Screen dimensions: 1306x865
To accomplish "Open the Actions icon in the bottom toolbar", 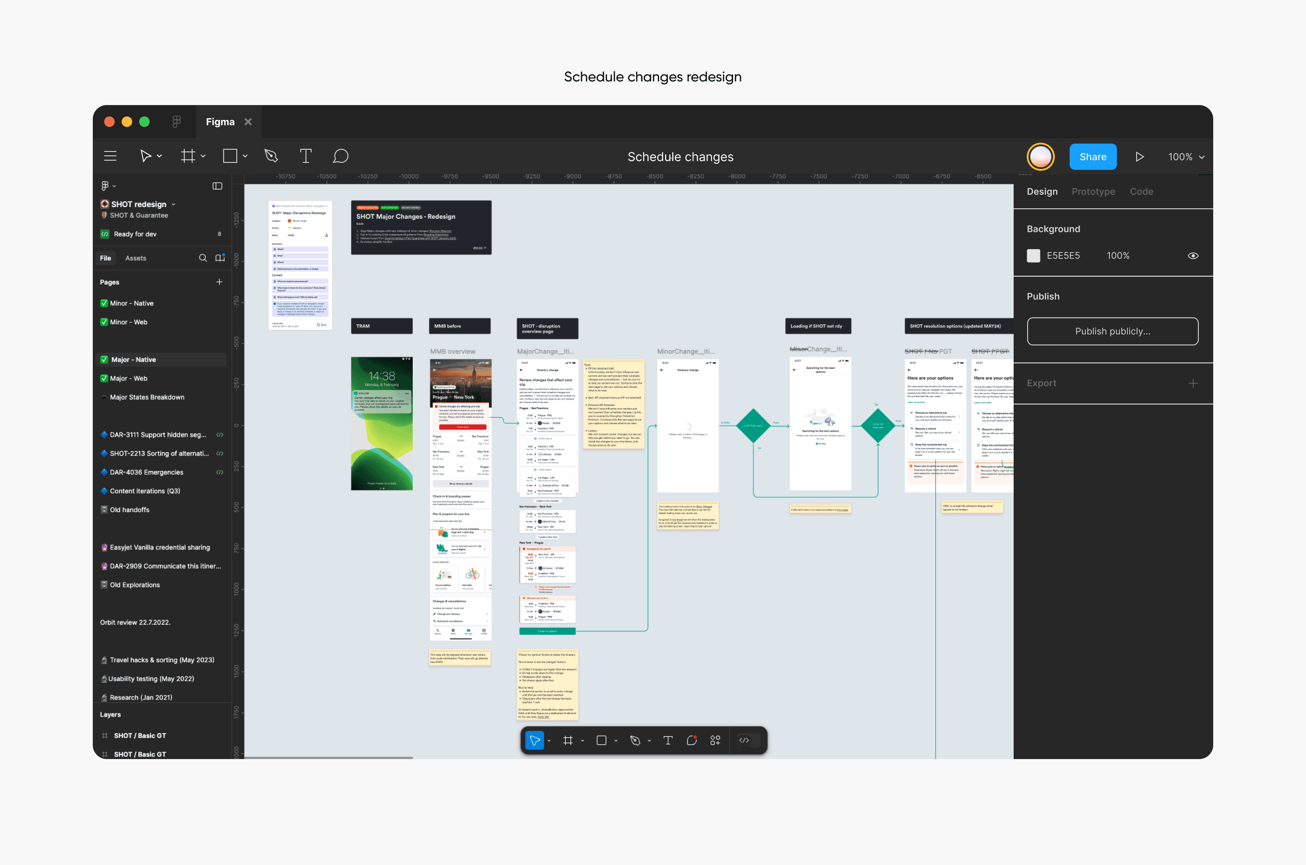I will tap(715, 740).
